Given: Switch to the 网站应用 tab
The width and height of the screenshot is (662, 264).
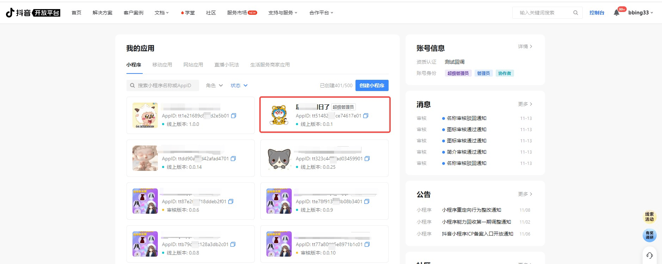Looking at the screenshot, I should (193, 65).
